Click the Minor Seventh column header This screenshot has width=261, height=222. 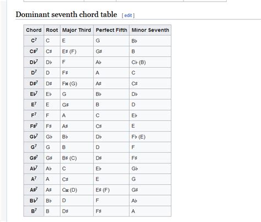click(150, 30)
